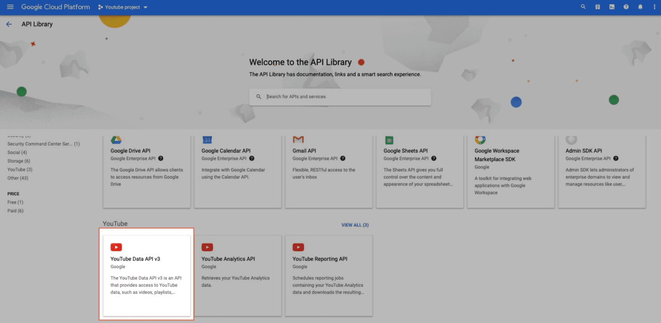Open the Admin SDK API title
Screen dimensions: 661x323
click(x=583, y=151)
